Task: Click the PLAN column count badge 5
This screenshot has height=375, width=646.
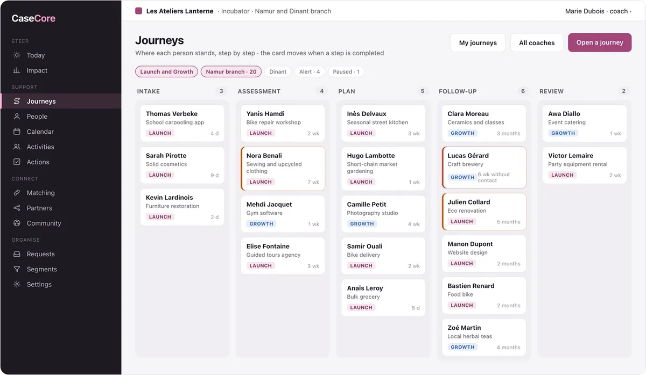Action: coord(423,91)
